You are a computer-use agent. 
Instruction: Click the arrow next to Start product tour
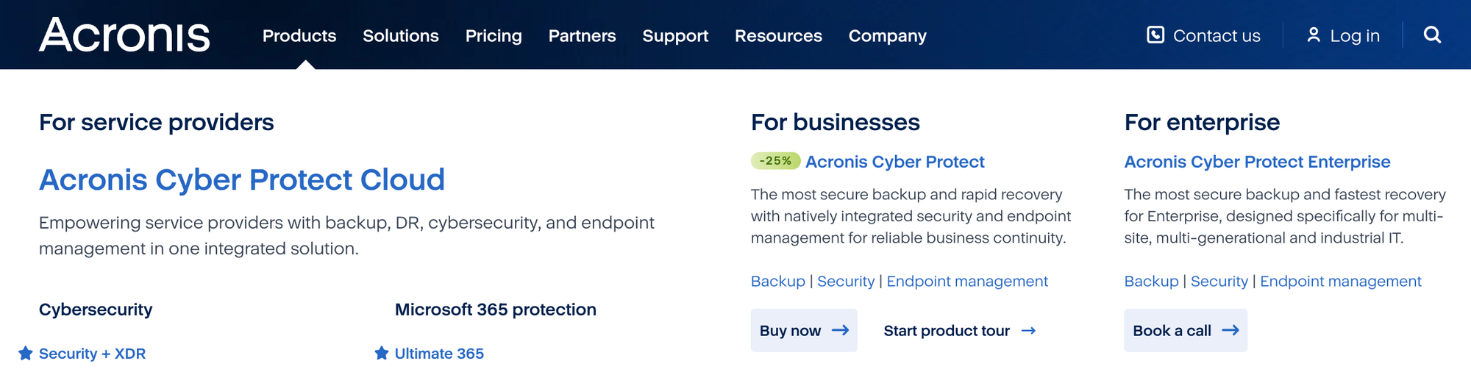click(1029, 331)
